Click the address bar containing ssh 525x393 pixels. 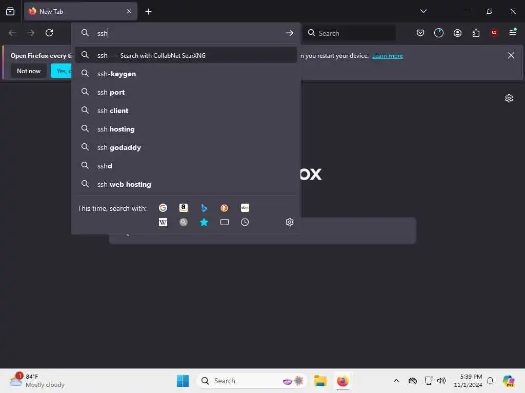click(x=186, y=33)
